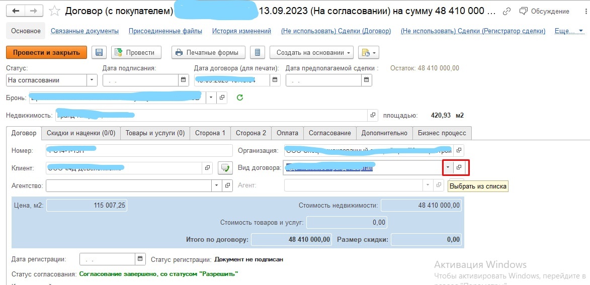Open calendar for Дата предполагаемой сделки
Screen dimensions: 590x285
[x=366, y=80]
